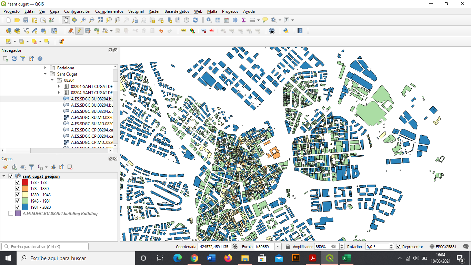Open the Vectorial menu
This screenshot has width=471, height=265.
click(x=136, y=11)
